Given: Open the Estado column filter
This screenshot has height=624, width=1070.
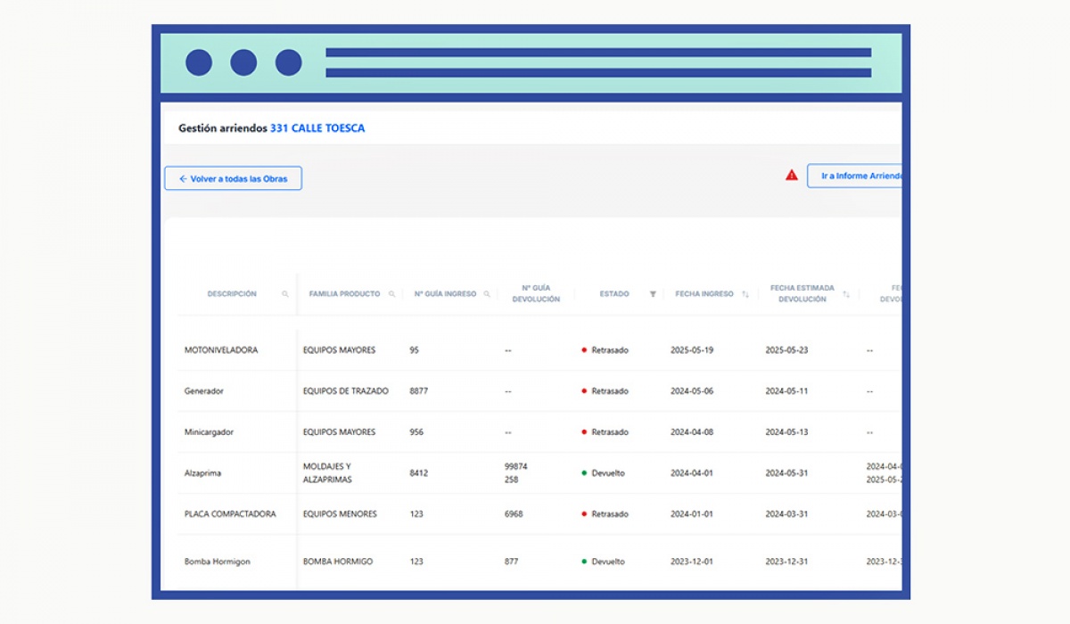Looking at the screenshot, I should [653, 294].
